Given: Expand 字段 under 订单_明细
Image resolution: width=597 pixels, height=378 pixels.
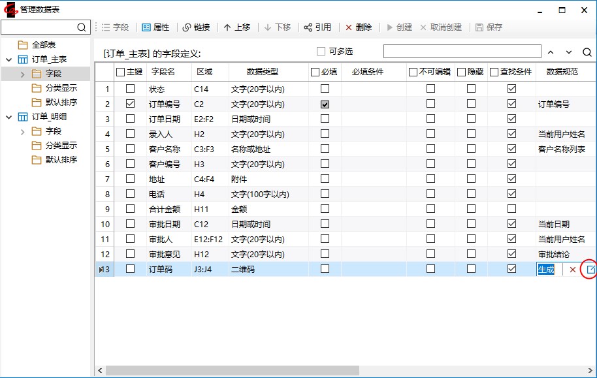Looking at the screenshot, I should click(x=23, y=131).
